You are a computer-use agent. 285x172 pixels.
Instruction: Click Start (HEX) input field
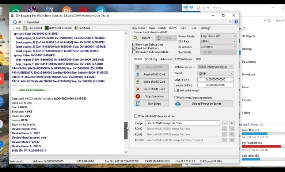(x=215, y=79)
